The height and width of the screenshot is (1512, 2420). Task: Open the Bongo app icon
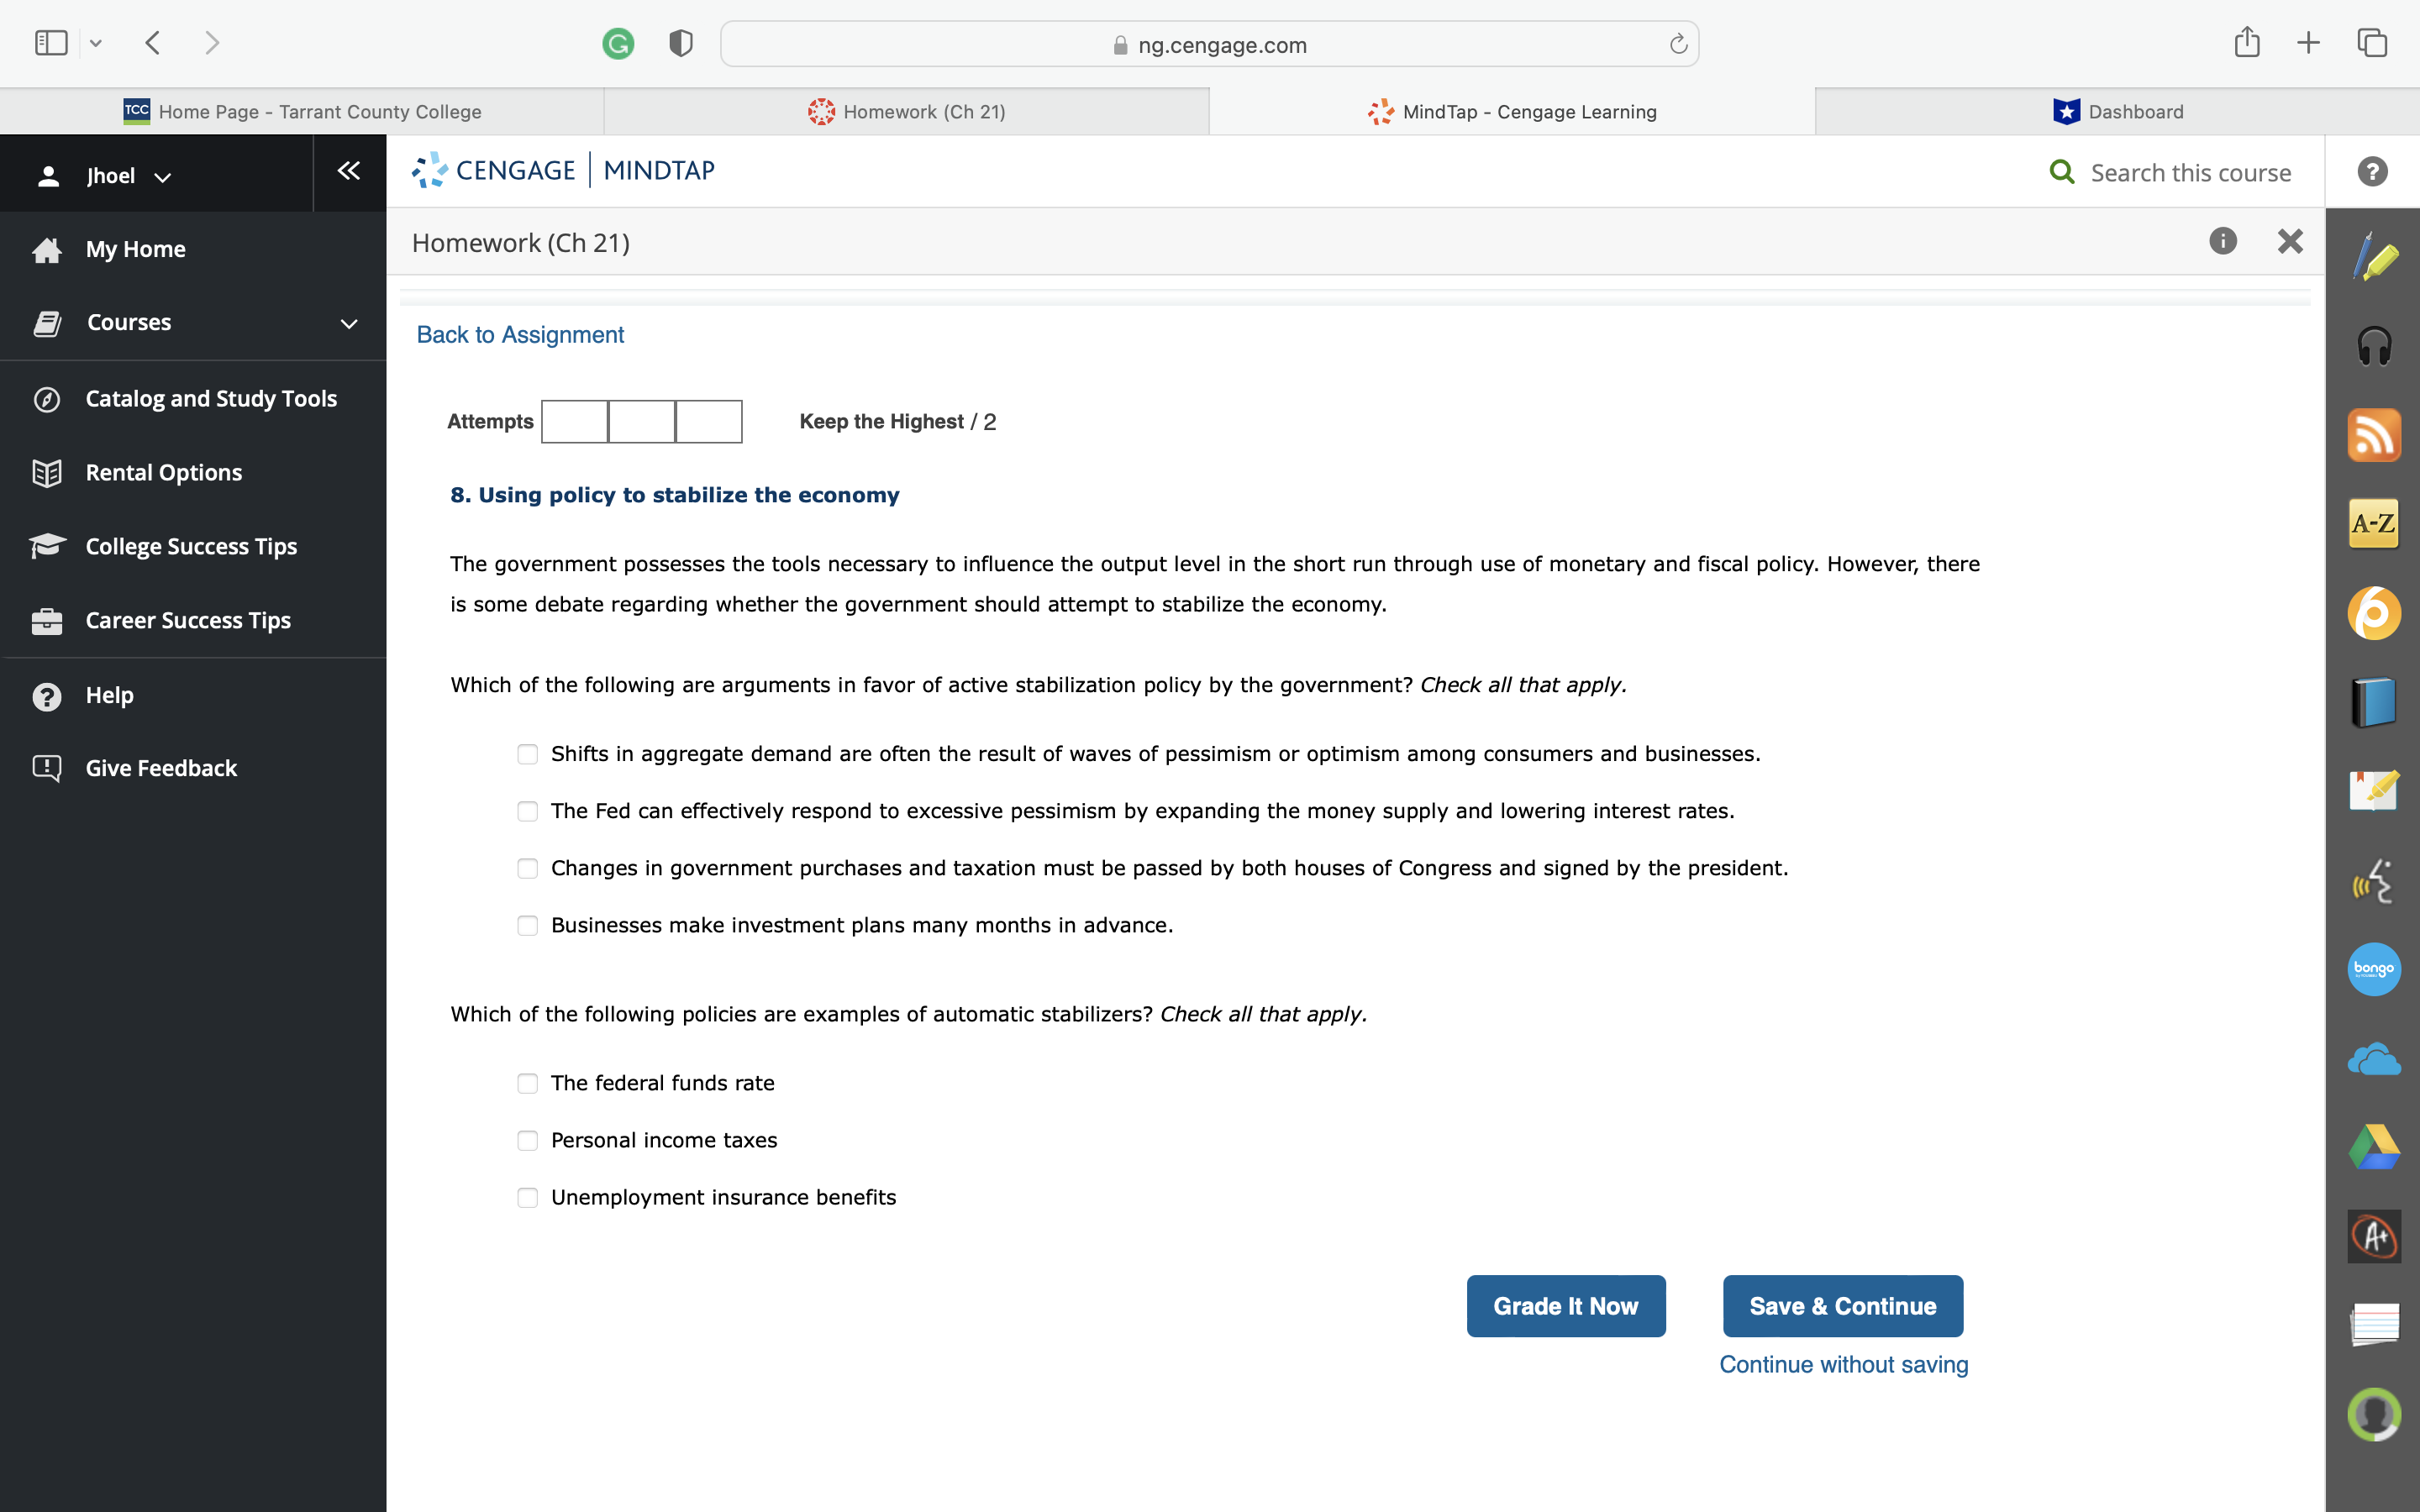coord(2373,969)
